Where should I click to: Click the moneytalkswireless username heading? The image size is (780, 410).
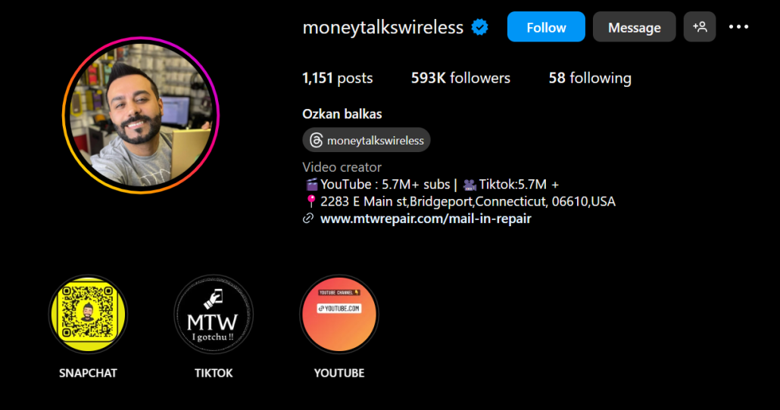pyautogui.click(x=383, y=27)
